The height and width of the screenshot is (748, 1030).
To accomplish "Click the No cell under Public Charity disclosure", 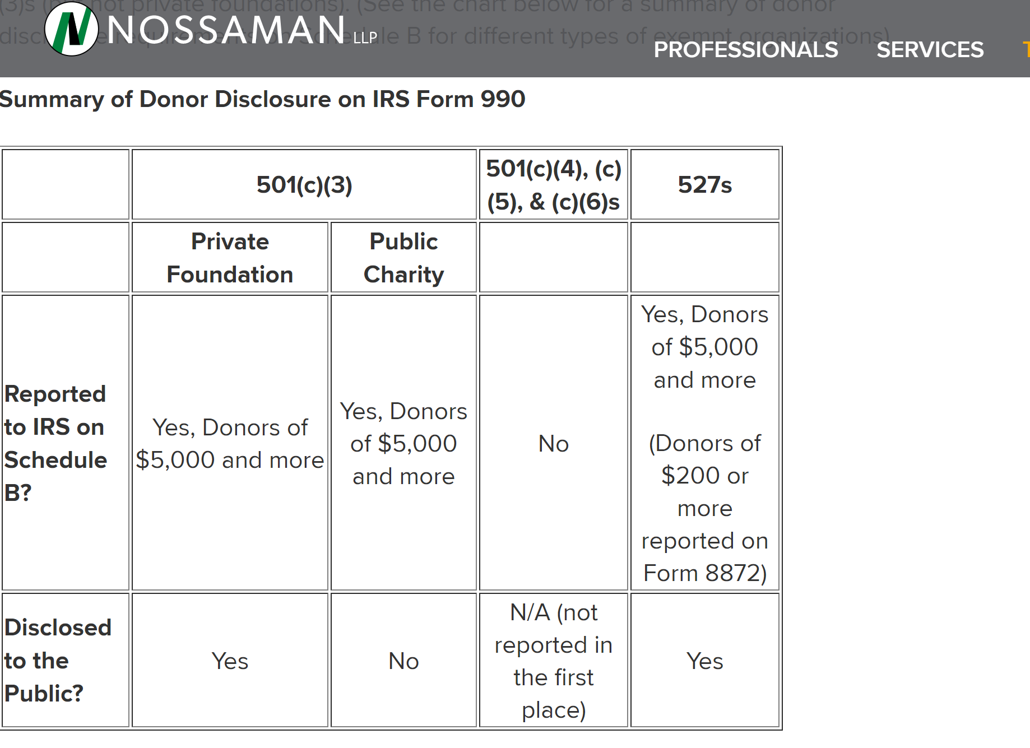I will pos(403,661).
